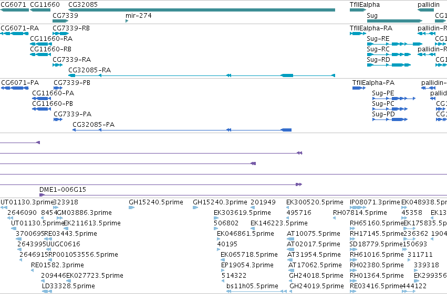Select protein CG7339-PB
Viewport: 447px width, 294px height.
(x=72, y=83)
